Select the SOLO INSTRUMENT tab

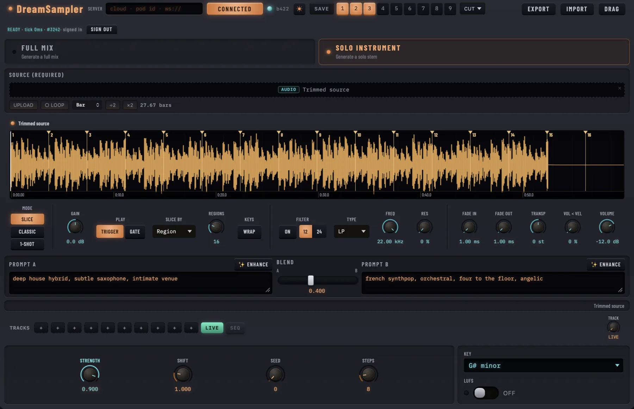[x=474, y=52]
